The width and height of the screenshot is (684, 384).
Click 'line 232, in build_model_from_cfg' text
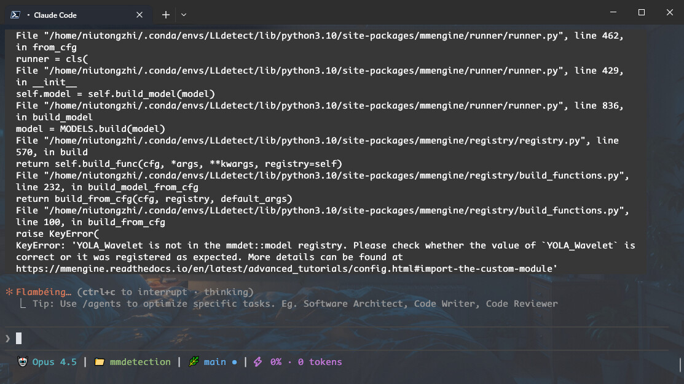(x=108, y=187)
